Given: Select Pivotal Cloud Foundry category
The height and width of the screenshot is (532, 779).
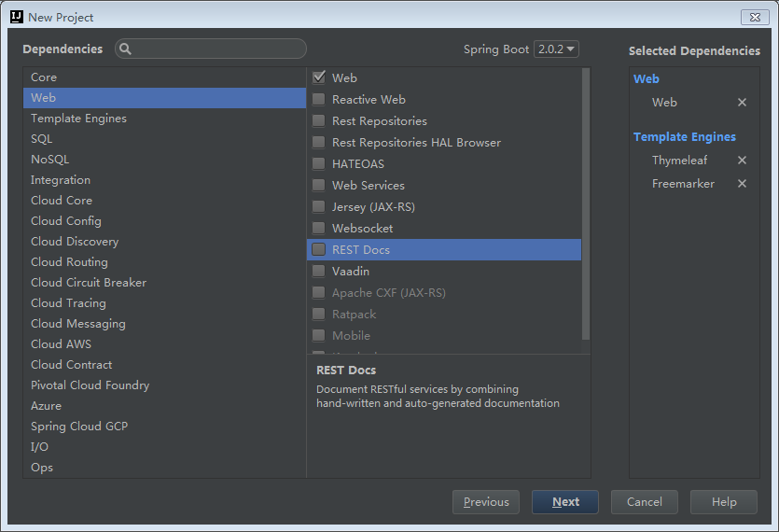Looking at the screenshot, I should (164, 385).
